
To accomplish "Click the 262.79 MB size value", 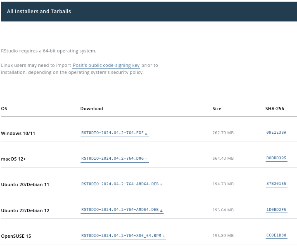I will pyautogui.click(x=223, y=133).
